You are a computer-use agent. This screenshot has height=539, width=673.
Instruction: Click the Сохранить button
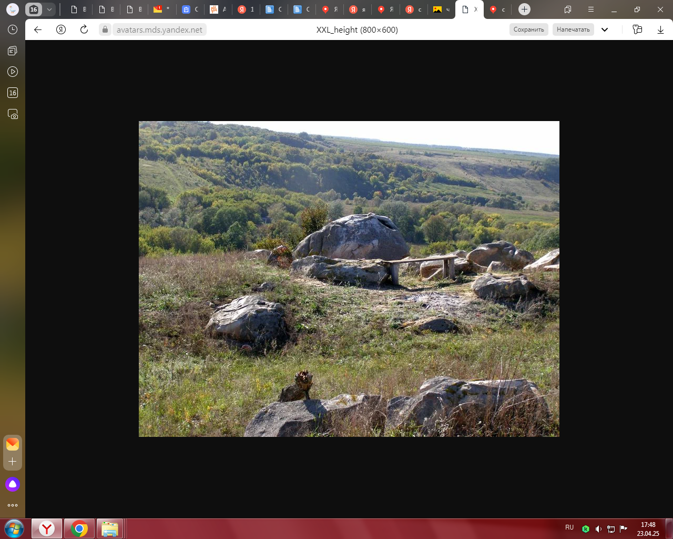tap(529, 29)
